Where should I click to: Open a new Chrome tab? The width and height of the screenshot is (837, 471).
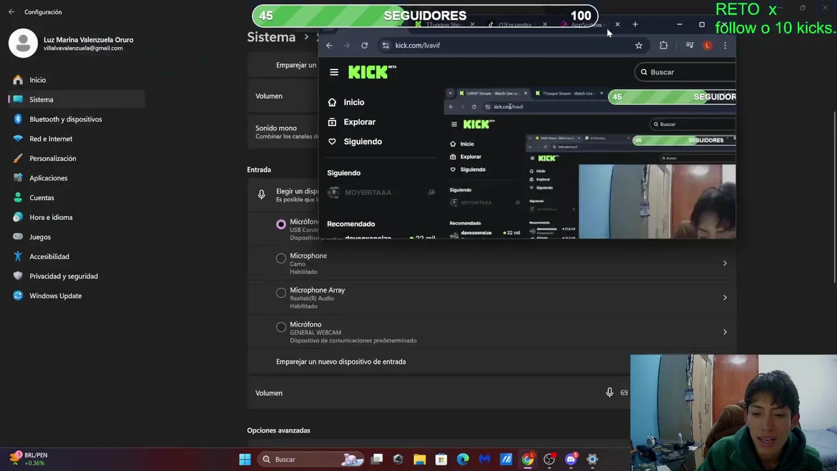635,25
